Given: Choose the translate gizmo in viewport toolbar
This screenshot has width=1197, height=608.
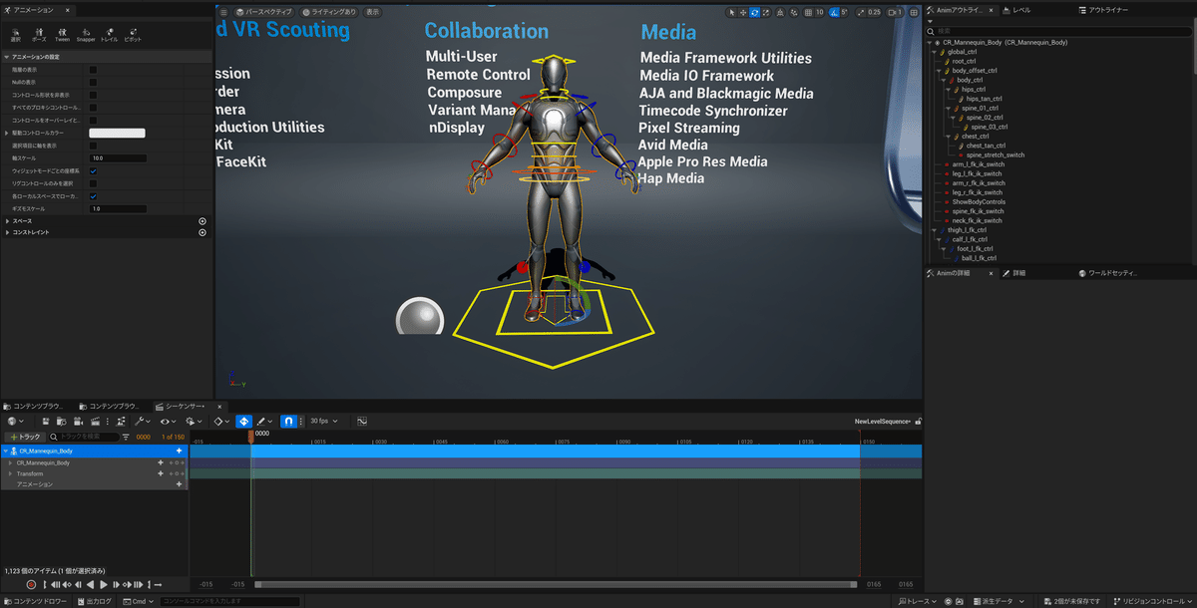Looking at the screenshot, I should (743, 12).
